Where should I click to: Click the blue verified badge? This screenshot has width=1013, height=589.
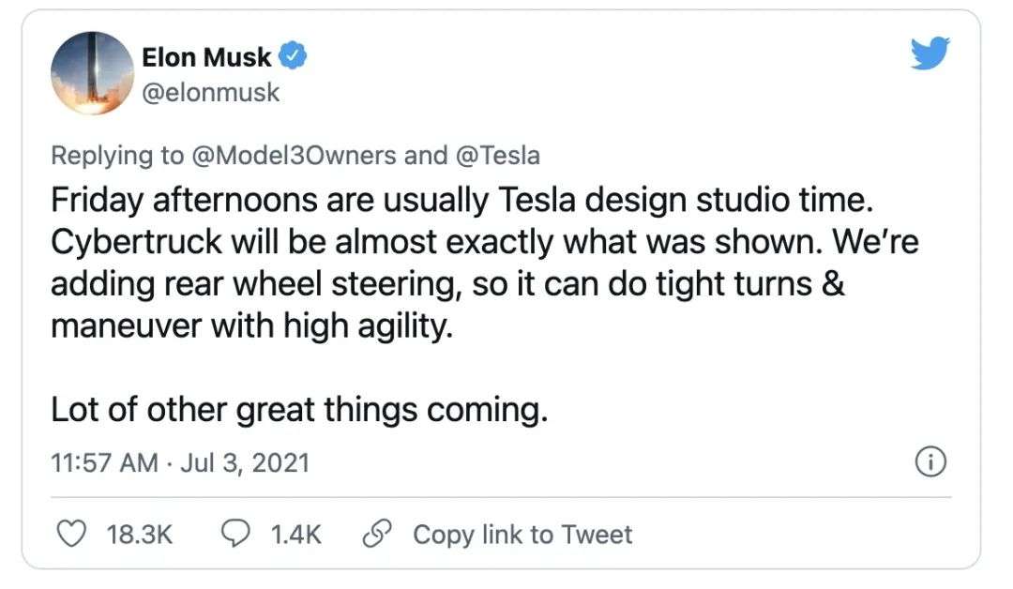pyautogui.click(x=295, y=56)
